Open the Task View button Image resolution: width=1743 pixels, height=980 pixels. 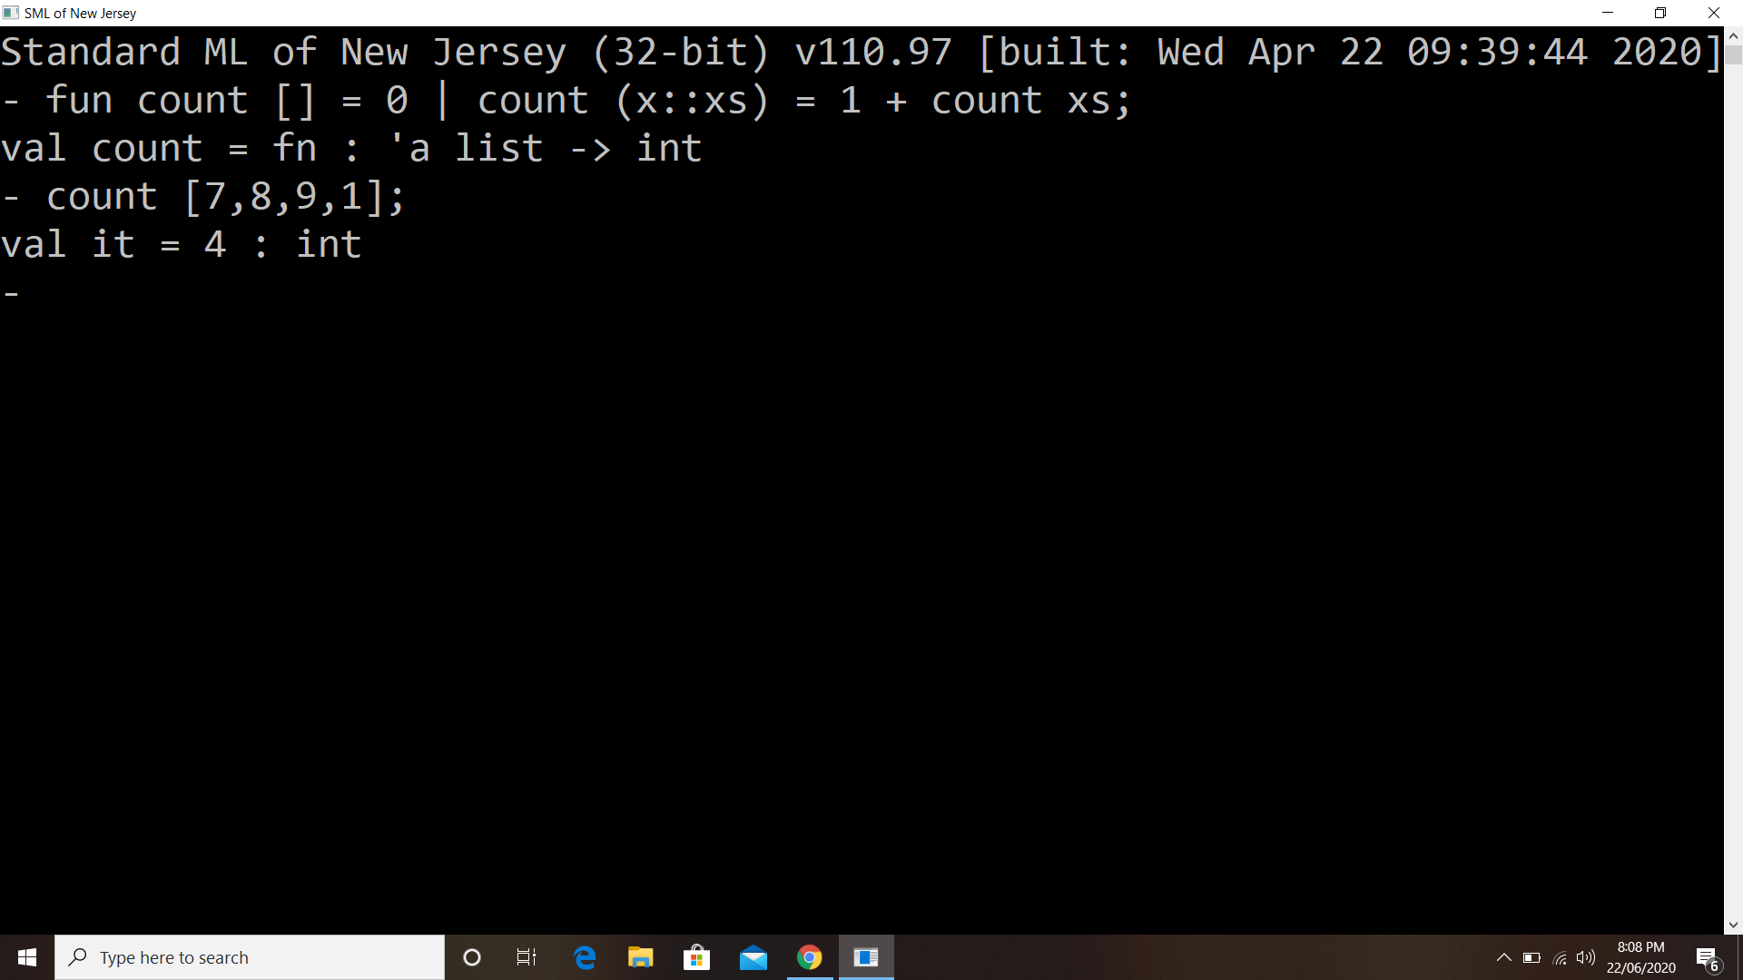[527, 956]
